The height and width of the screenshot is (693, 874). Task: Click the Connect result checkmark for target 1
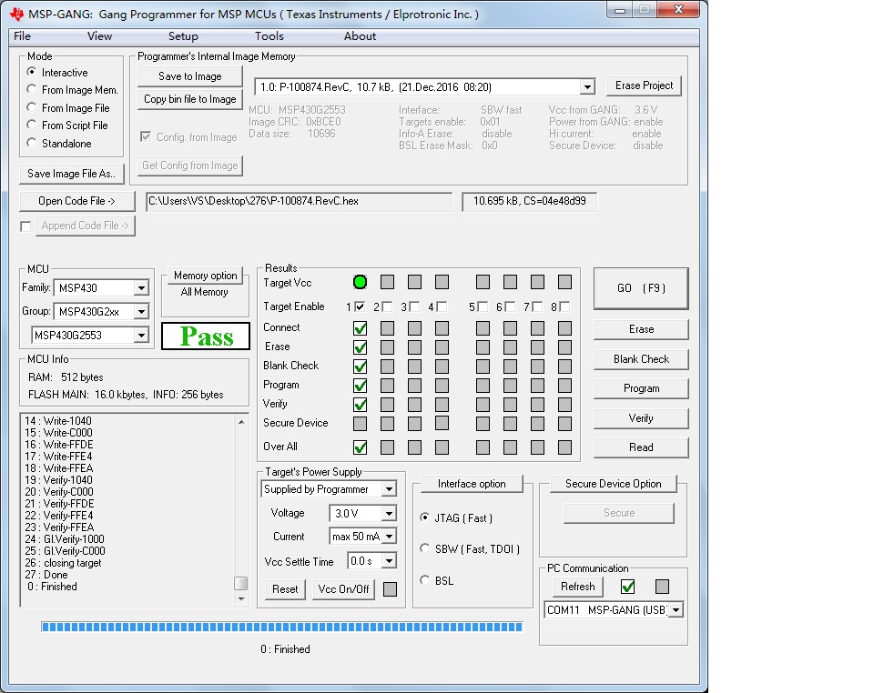361,328
